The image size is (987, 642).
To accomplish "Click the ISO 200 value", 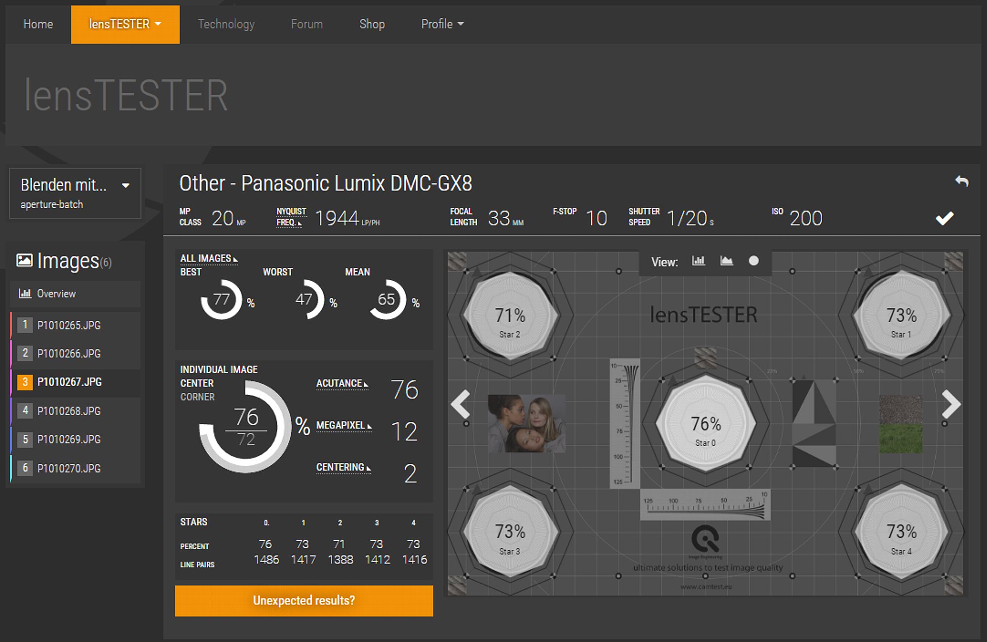I will point(806,218).
